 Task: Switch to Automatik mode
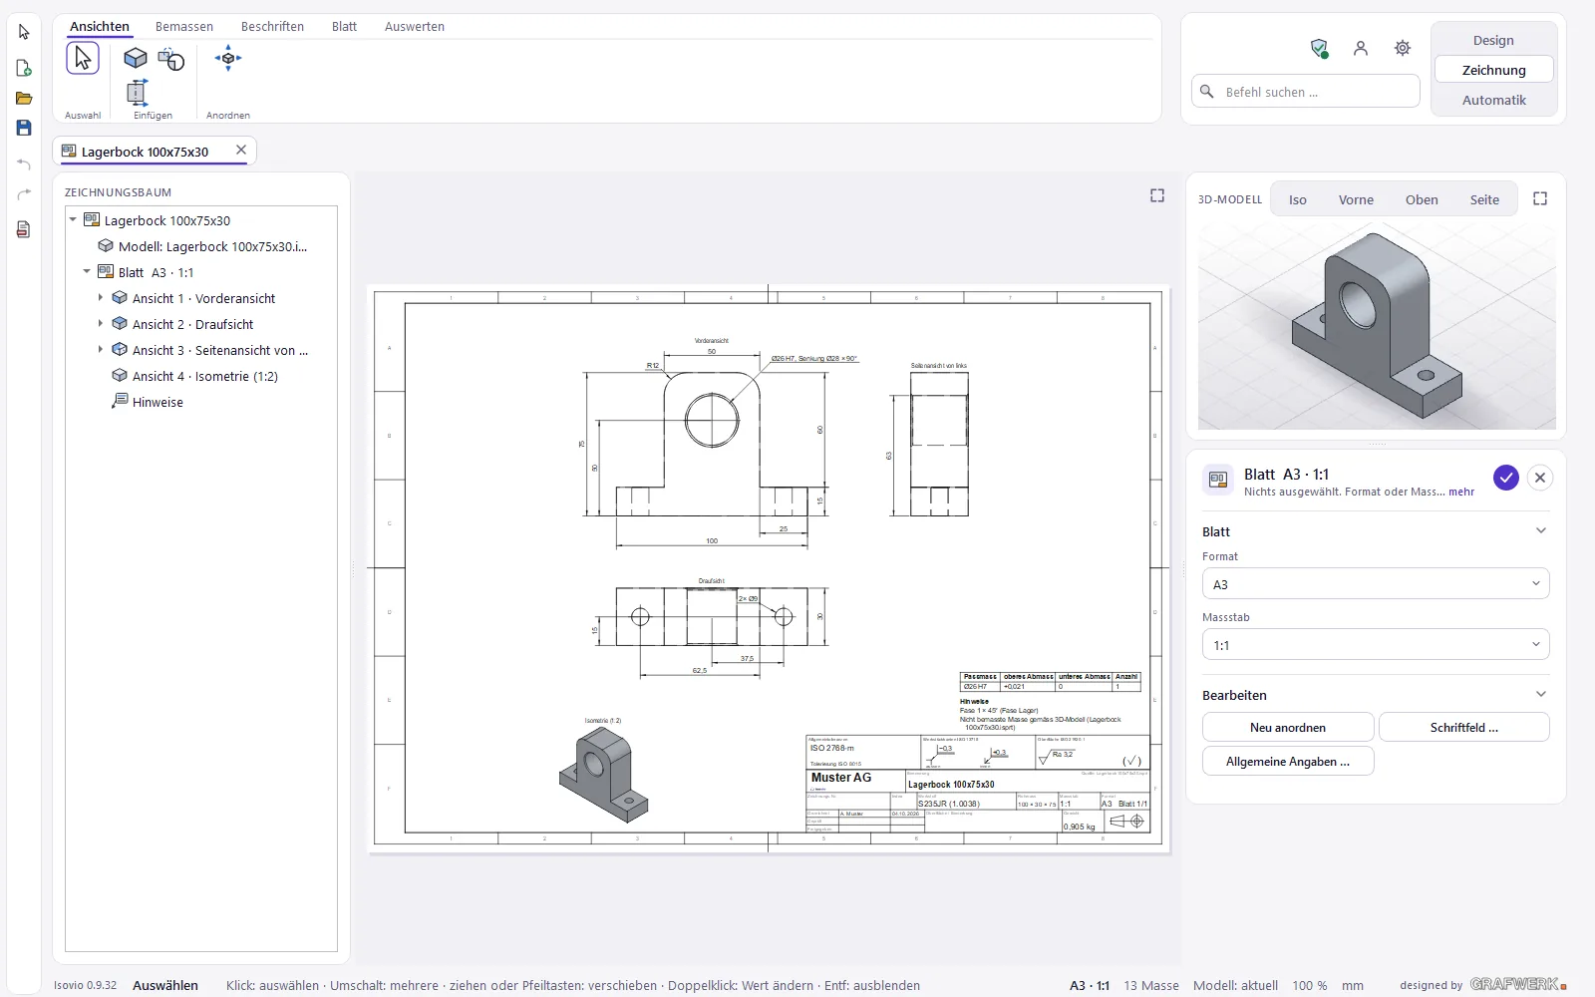point(1493,100)
